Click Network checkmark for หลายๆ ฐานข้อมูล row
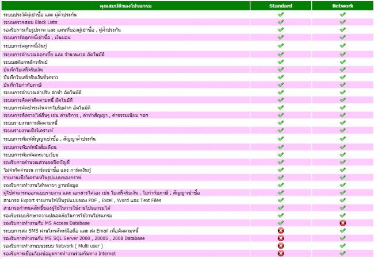This screenshot has width=374, height=259. (x=343, y=185)
